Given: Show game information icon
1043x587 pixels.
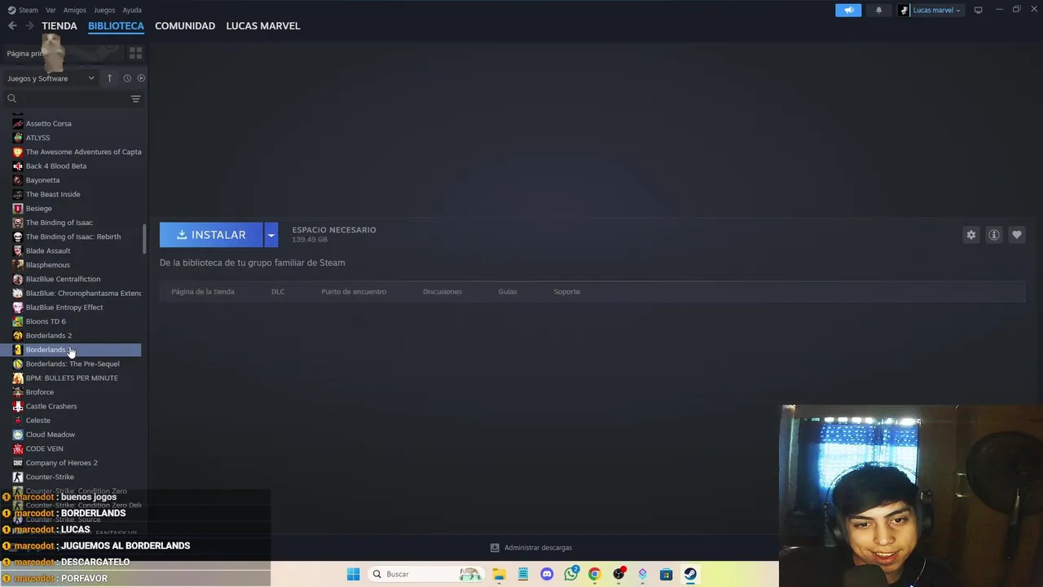Looking at the screenshot, I should [x=993, y=235].
